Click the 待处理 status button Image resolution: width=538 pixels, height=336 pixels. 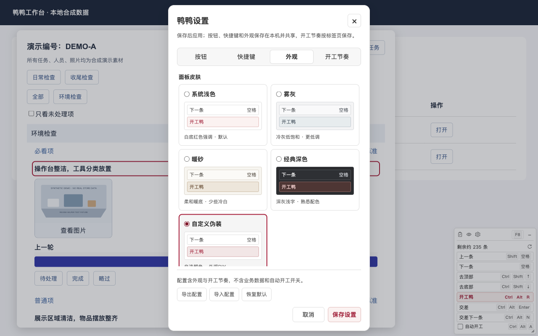48,278
